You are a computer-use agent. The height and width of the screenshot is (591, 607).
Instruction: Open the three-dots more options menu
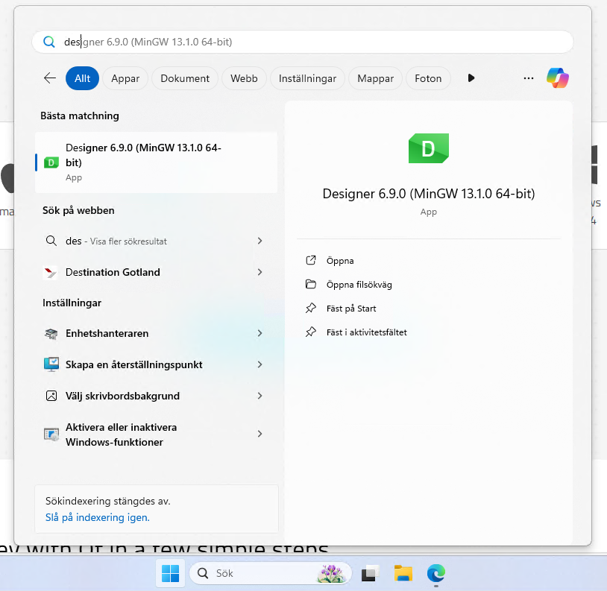[x=529, y=78]
